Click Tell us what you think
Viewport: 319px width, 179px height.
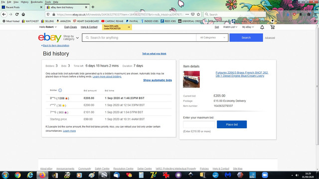click(x=154, y=54)
